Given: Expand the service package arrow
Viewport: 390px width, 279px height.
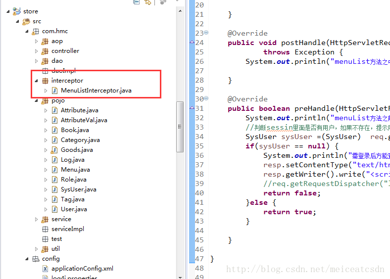Looking at the screenshot, I should click(x=36, y=219).
